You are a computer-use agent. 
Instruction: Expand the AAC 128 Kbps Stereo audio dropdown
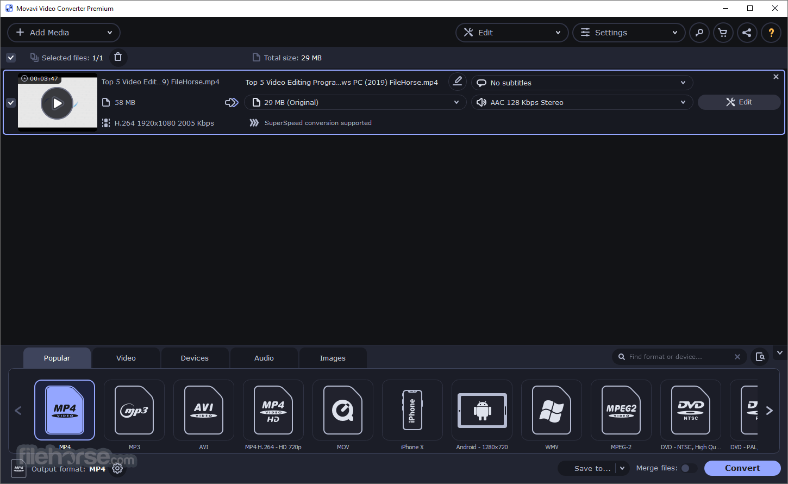(581, 102)
